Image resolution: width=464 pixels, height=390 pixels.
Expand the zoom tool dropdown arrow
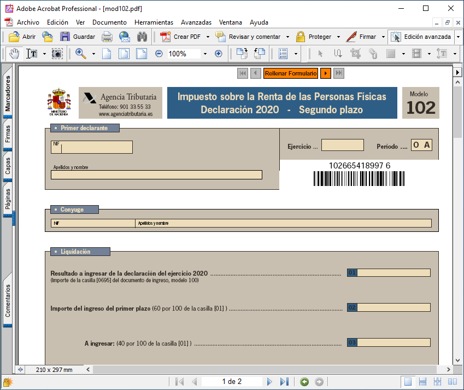tap(93, 54)
